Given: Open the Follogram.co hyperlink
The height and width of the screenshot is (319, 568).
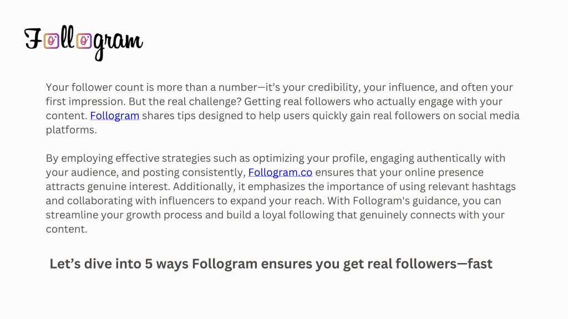Looking at the screenshot, I should coord(280,173).
